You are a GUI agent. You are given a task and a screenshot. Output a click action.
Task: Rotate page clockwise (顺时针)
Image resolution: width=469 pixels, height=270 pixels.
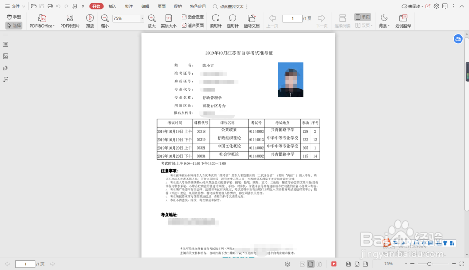coord(216,21)
